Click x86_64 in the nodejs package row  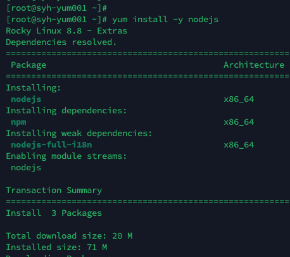coord(239,99)
